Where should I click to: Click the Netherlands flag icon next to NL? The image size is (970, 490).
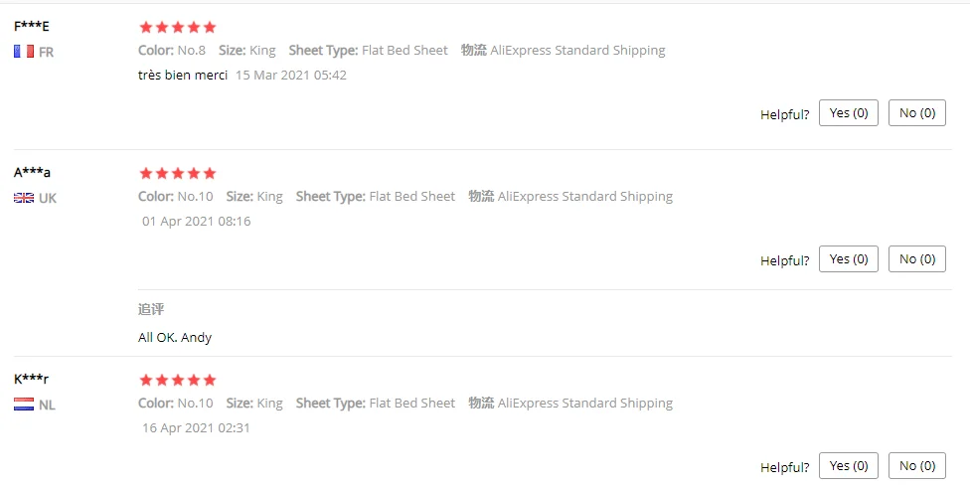[x=24, y=405]
